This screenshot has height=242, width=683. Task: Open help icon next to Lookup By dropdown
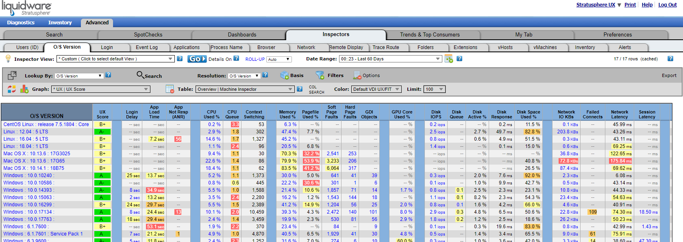coord(108,75)
